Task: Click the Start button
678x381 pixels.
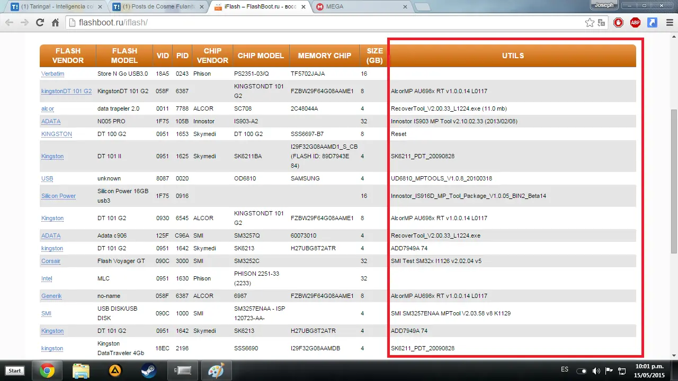Action: pos(15,370)
